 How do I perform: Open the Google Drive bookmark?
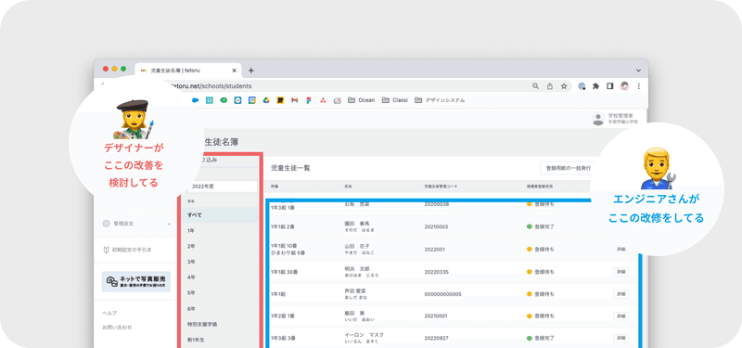pos(266,100)
